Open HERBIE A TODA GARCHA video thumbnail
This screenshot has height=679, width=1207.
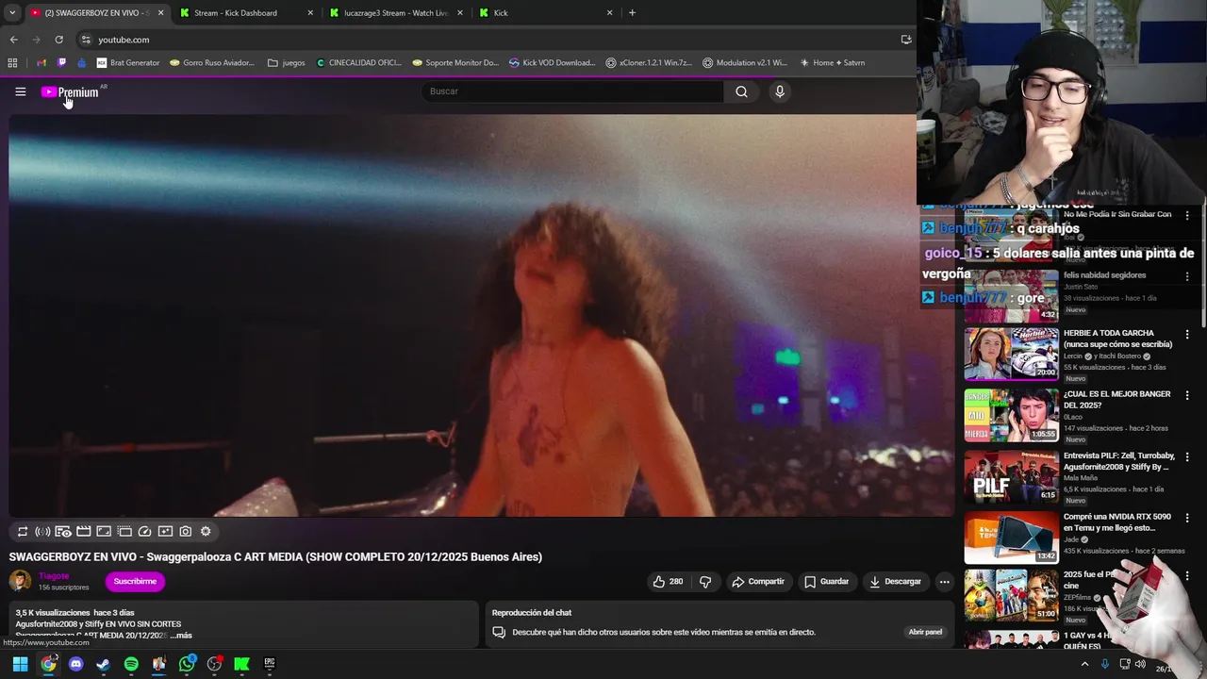1011,353
